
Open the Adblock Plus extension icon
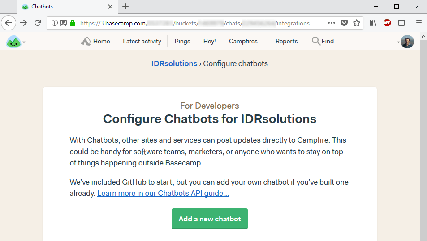click(387, 23)
